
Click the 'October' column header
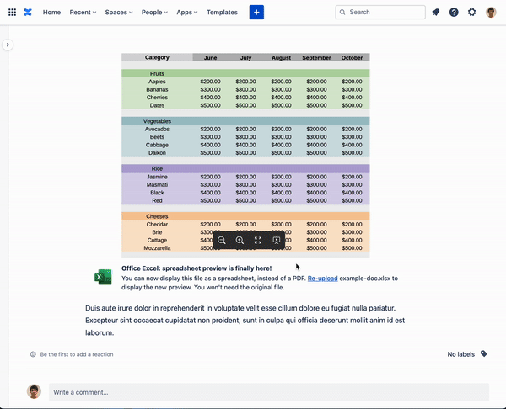(352, 57)
